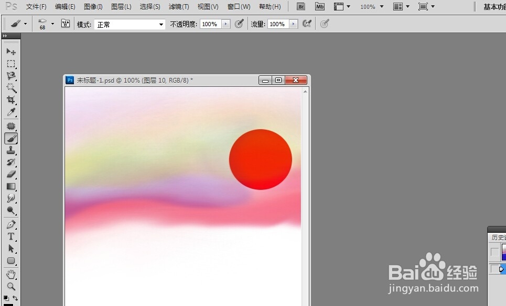The width and height of the screenshot is (506, 306).
Task: Swap foreground and background colors
Action: click(15, 298)
